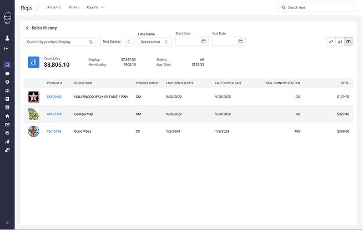This screenshot has width=363, height=231.
Task: Sort by TOTAL QUANTITY ORDERED column header
Action: [282, 83]
